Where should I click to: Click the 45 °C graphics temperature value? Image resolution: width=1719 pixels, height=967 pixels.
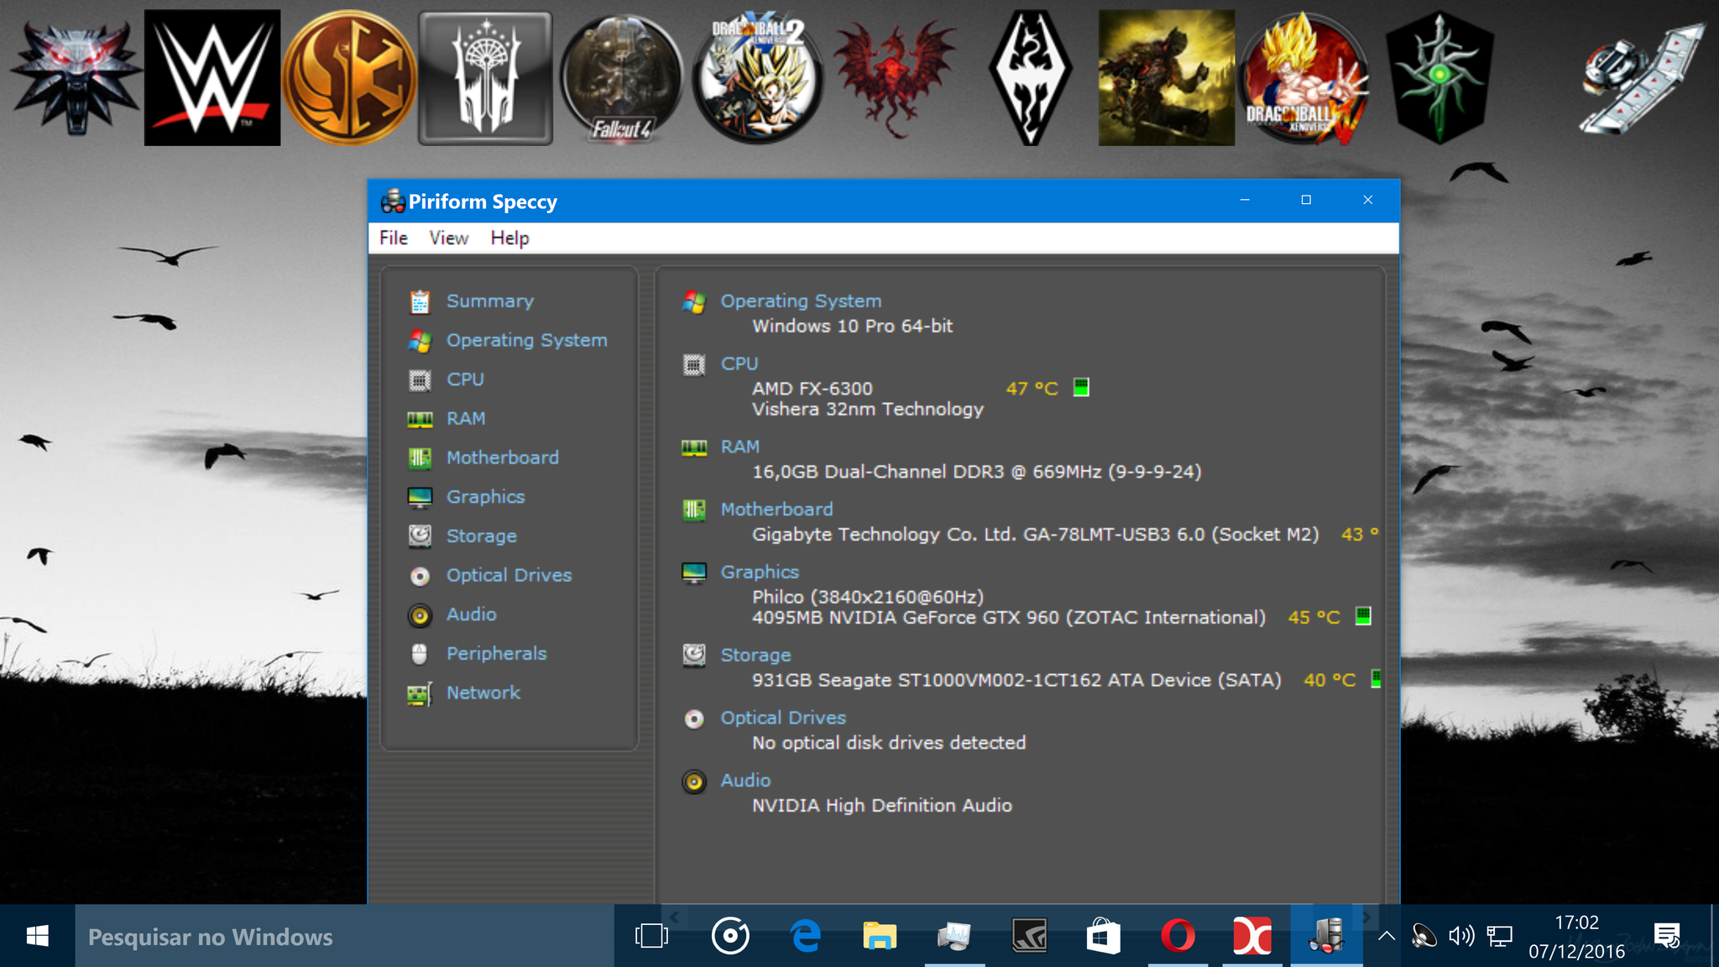click(1314, 618)
